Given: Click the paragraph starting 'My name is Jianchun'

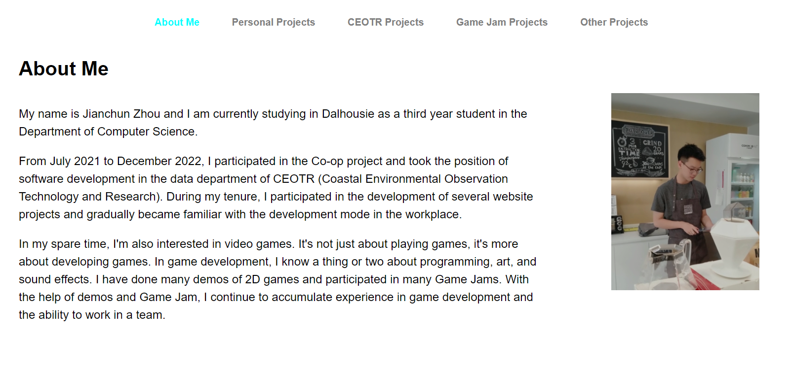Looking at the screenshot, I should (273, 123).
